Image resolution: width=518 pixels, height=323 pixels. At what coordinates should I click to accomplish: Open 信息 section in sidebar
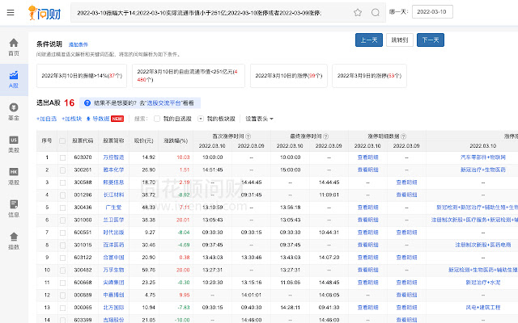coord(14,208)
